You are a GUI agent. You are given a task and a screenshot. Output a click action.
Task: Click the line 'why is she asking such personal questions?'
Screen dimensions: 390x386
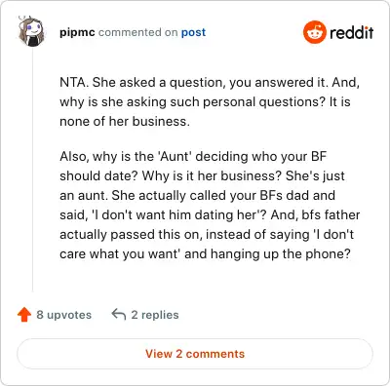tap(192, 102)
